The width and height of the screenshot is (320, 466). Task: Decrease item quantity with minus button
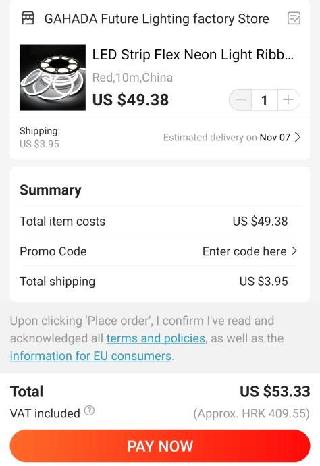pyautogui.click(x=240, y=100)
